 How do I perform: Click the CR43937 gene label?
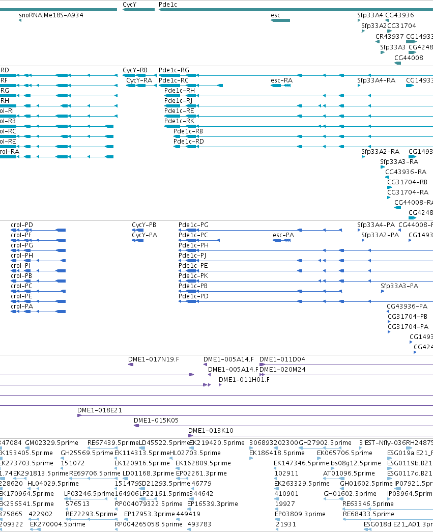click(x=390, y=36)
